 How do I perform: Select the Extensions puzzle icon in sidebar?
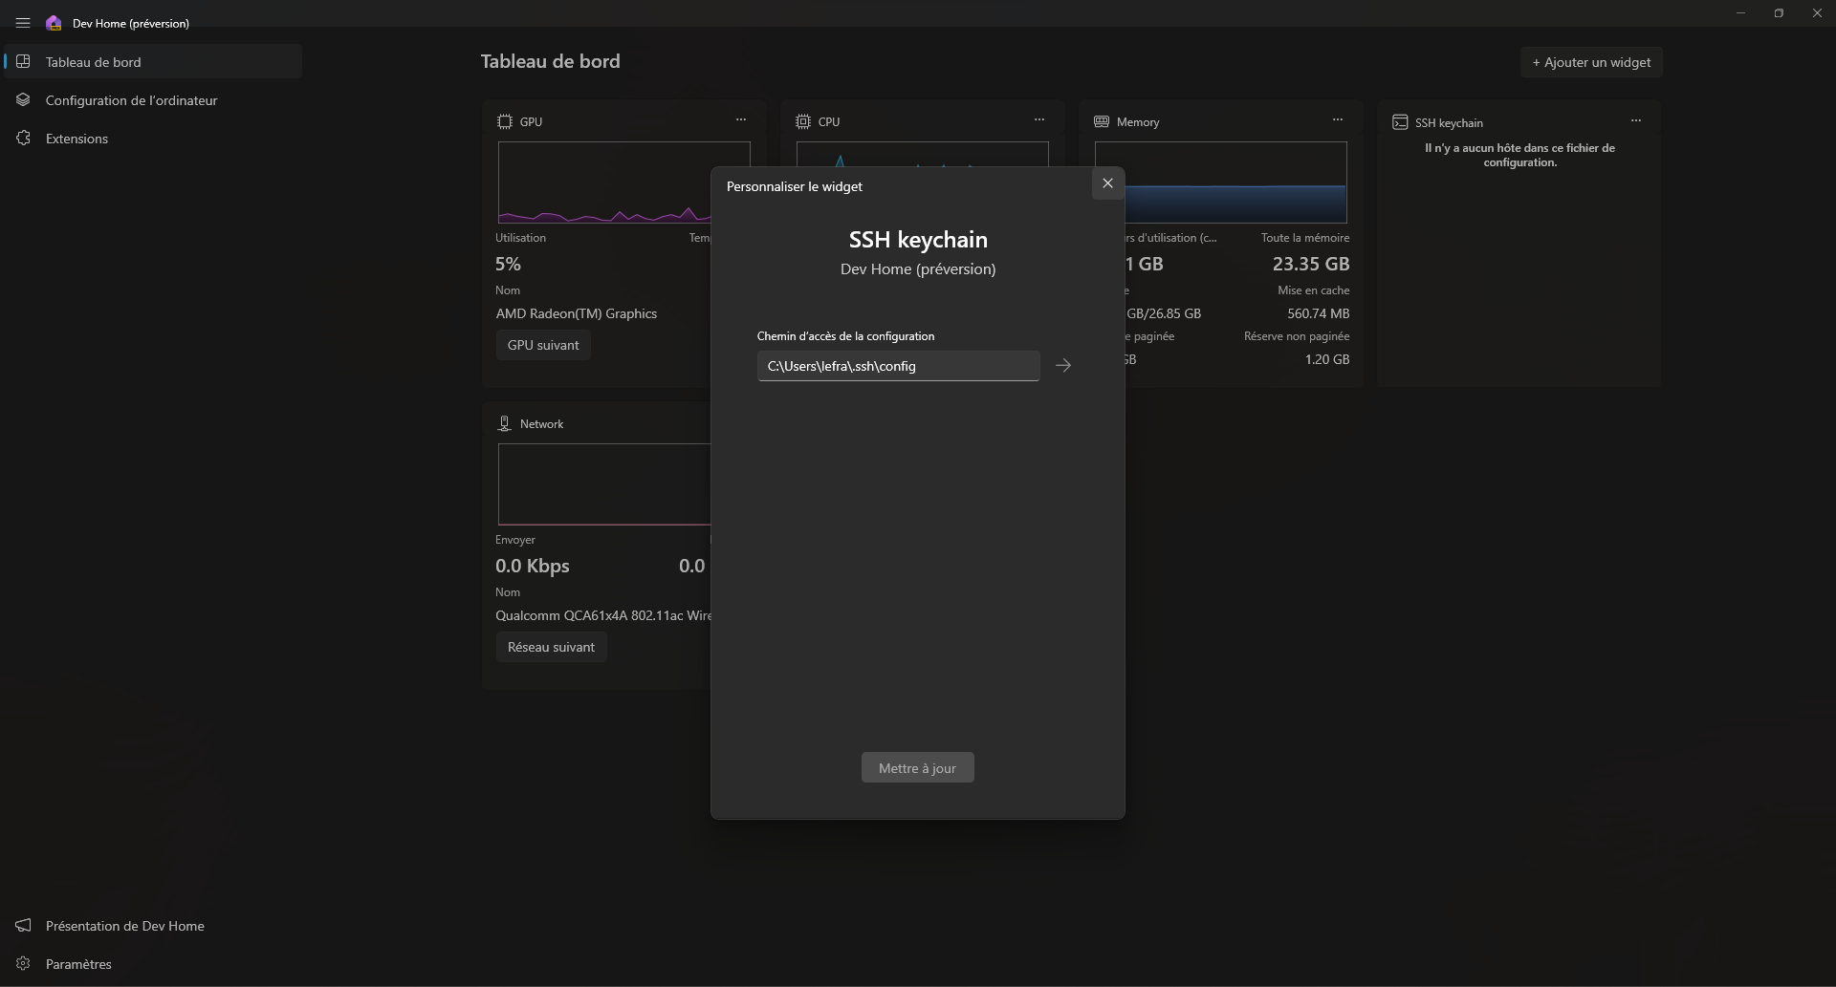click(x=23, y=139)
